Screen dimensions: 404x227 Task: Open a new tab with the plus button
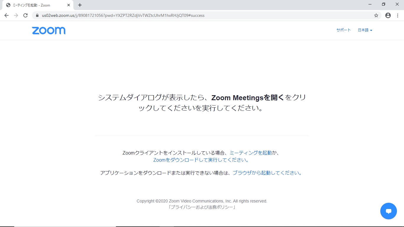coord(80,5)
